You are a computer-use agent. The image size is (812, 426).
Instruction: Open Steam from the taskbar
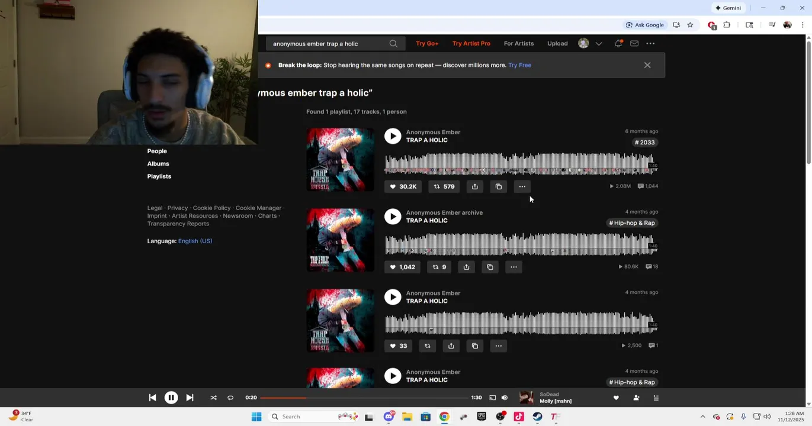[537, 417]
